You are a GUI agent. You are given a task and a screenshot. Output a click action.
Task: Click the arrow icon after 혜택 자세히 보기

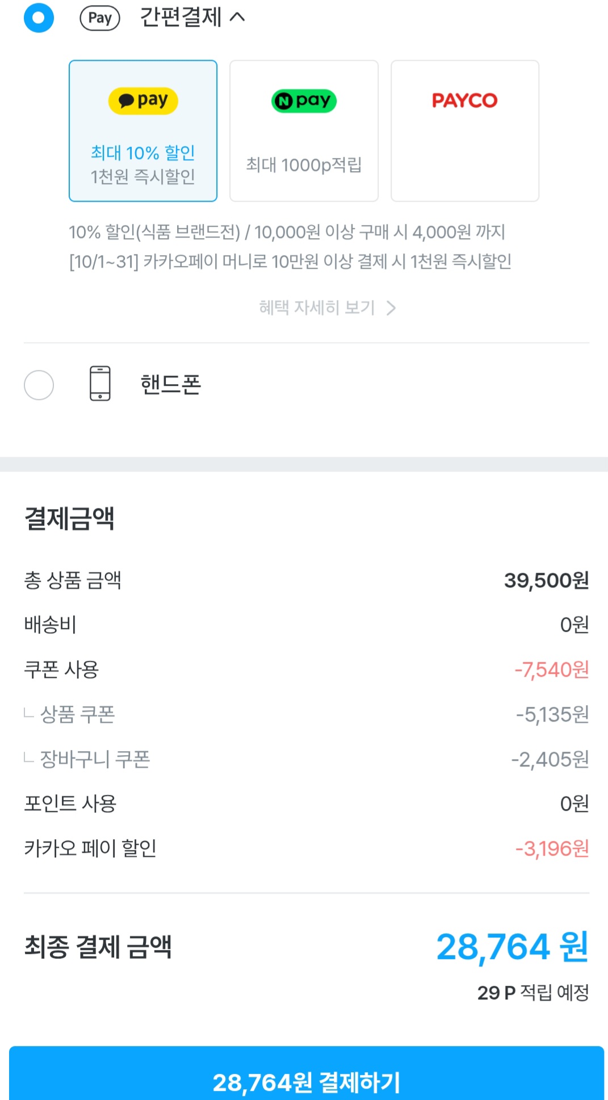[x=391, y=308]
